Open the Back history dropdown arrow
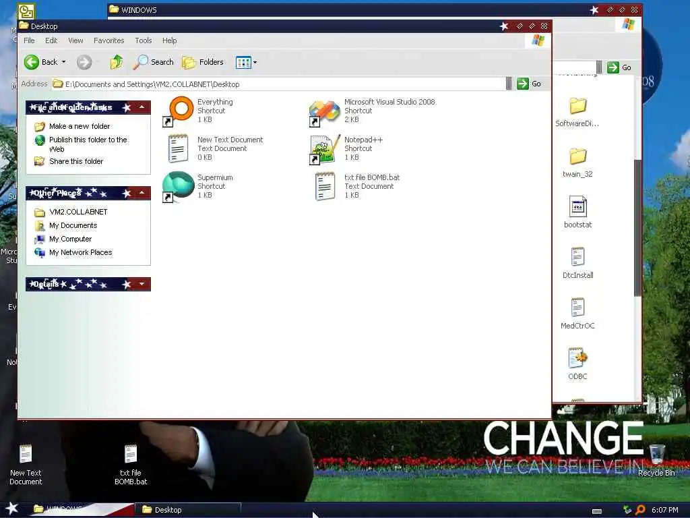Image resolution: width=690 pixels, height=518 pixels. tap(64, 62)
